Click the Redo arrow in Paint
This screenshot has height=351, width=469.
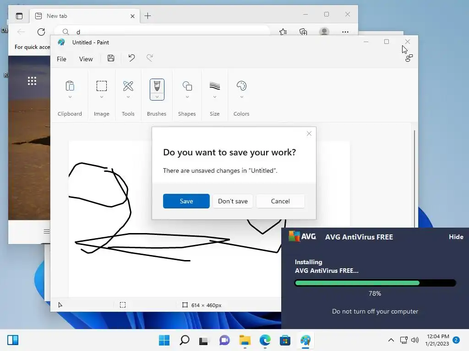pyautogui.click(x=150, y=58)
